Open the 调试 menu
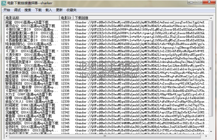Viewport: 217px width, 140px height. pos(17,10)
